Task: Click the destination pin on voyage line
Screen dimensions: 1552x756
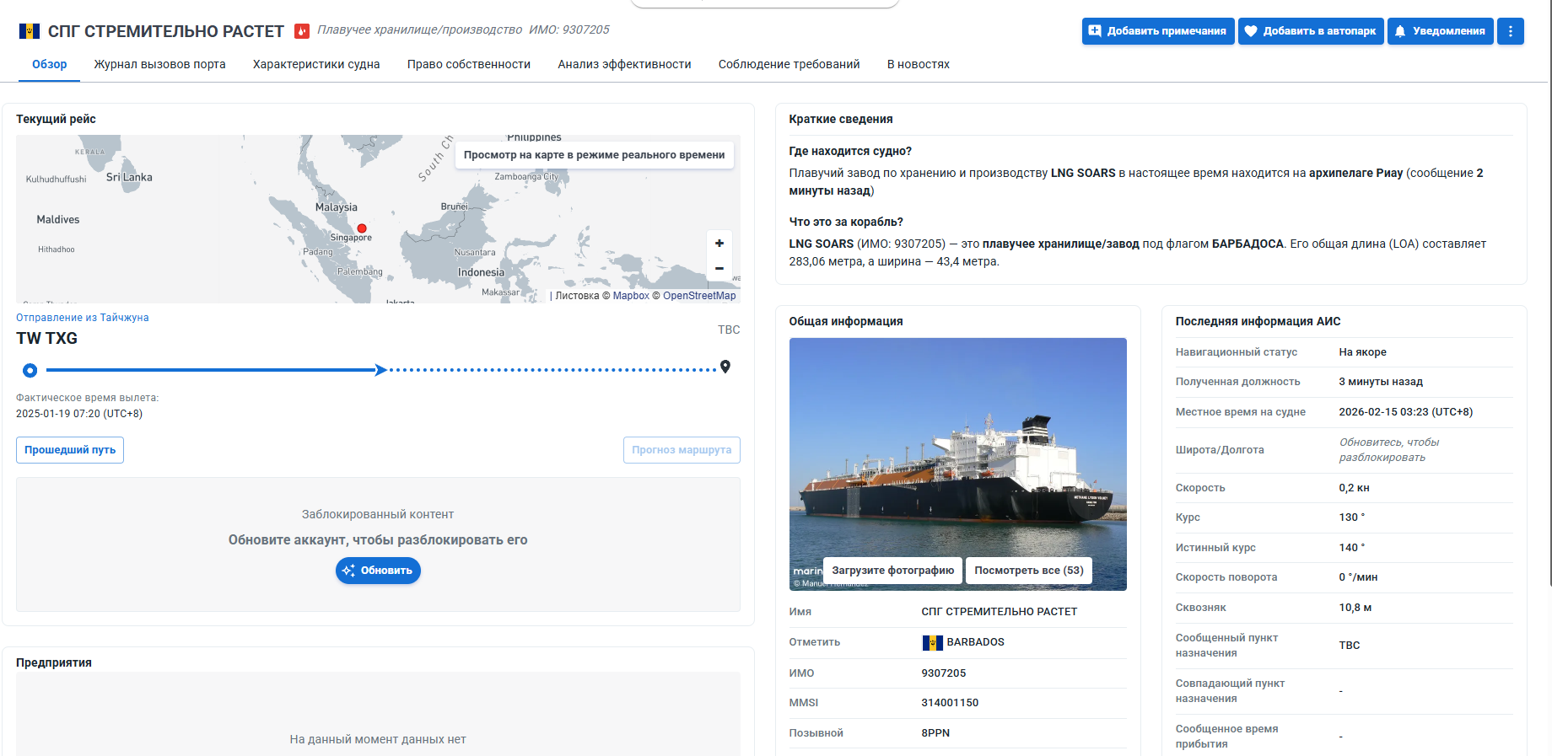Action: (725, 367)
